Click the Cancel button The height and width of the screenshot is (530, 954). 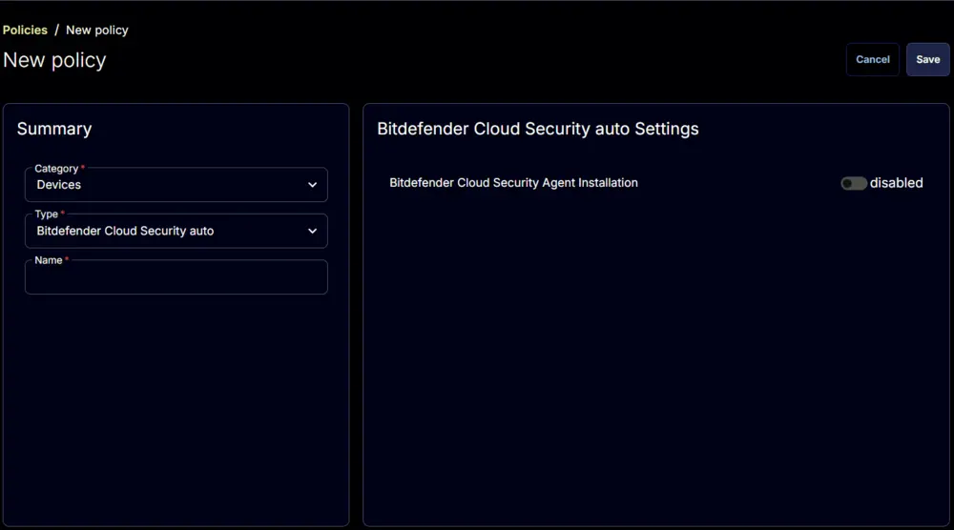tap(873, 59)
